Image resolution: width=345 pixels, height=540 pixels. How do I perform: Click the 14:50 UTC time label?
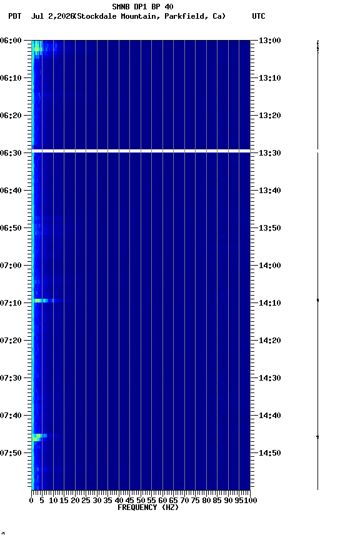pos(270,453)
